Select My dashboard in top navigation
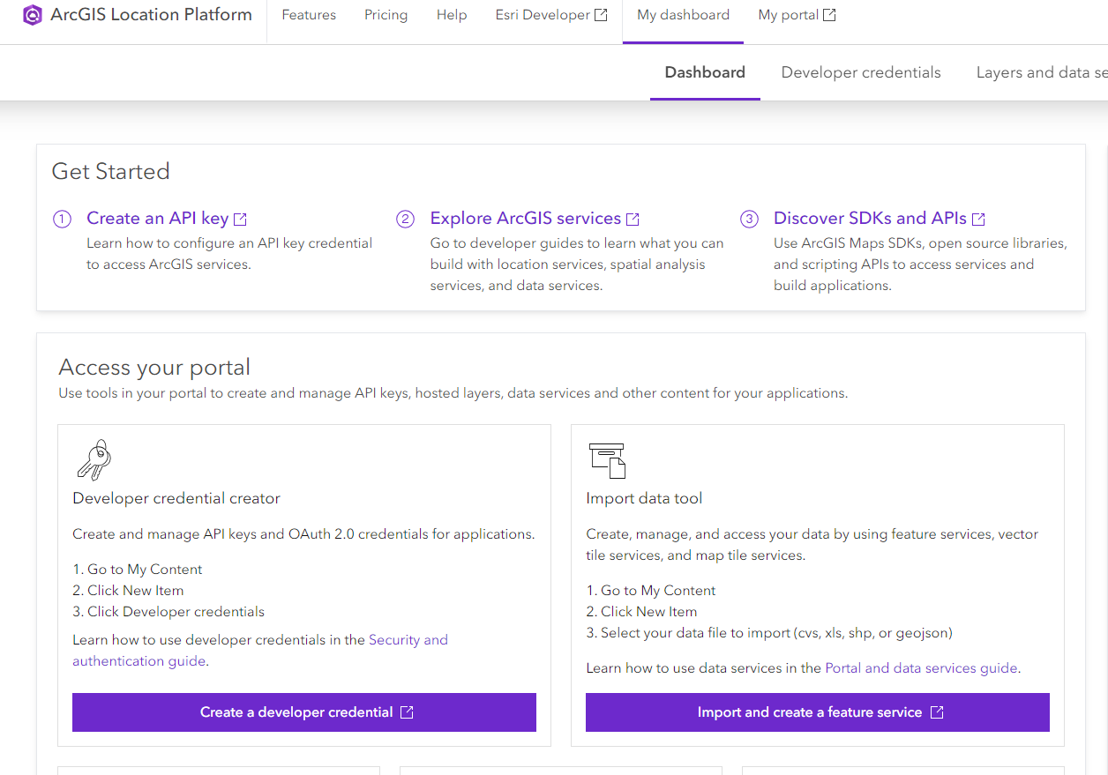 click(683, 15)
